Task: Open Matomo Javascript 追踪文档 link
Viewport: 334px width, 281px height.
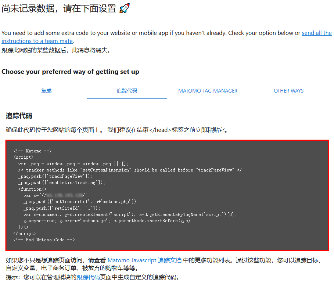Action: click(144, 260)
